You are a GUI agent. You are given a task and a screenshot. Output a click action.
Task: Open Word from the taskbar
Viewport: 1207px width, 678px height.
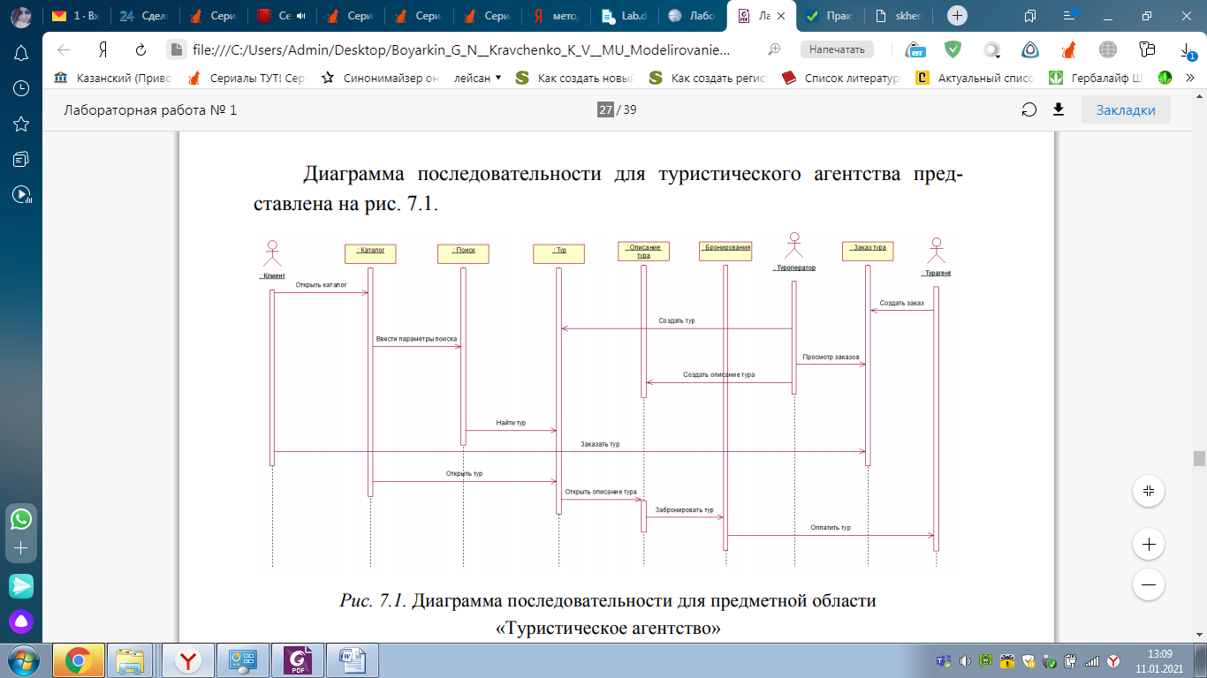pyautogui.click(x=353, y=659)
